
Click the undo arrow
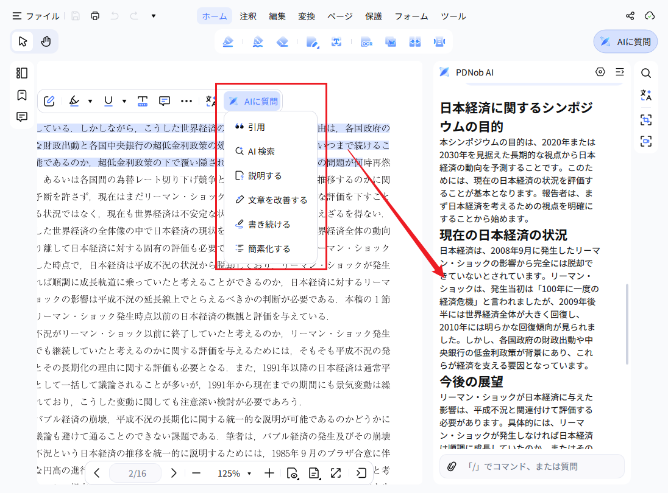(115, 16)
